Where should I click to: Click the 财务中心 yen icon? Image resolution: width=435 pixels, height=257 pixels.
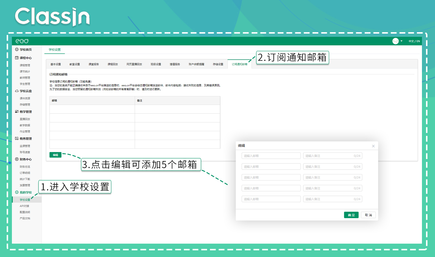(x=17, y=159)
